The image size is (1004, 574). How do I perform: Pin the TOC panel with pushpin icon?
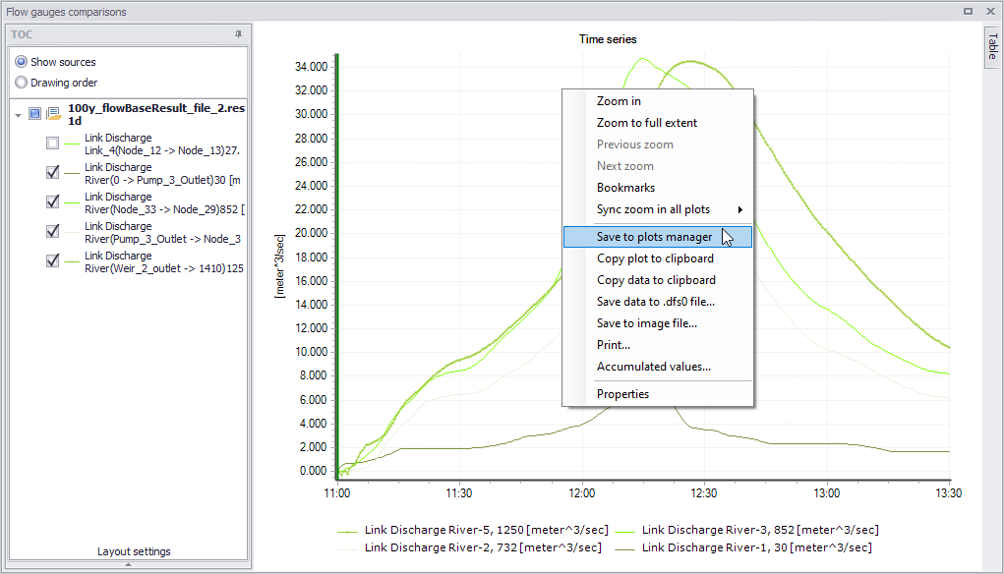click(x=238, y=34)
